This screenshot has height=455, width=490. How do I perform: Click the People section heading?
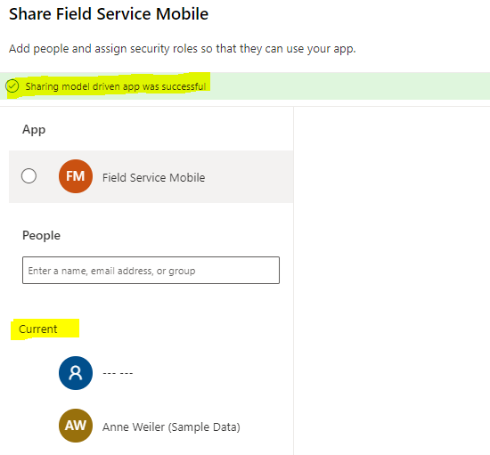[41, 235]
